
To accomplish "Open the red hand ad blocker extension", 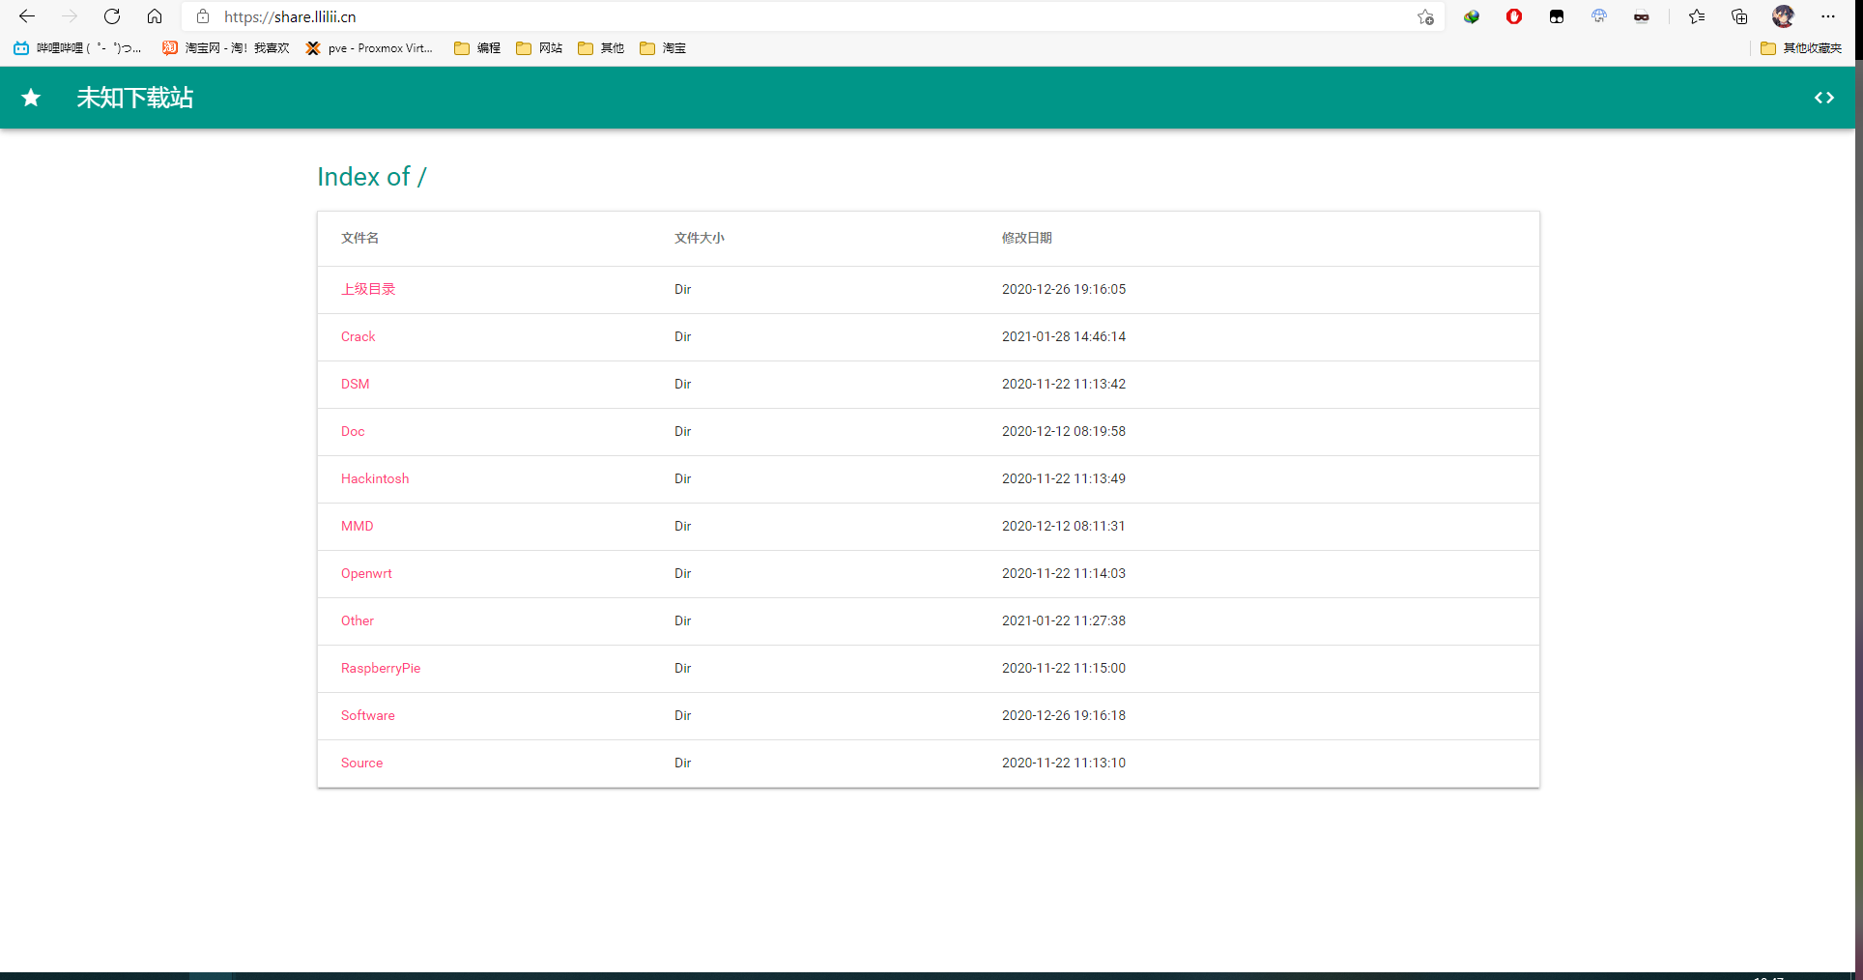I will pos(1514,16).
